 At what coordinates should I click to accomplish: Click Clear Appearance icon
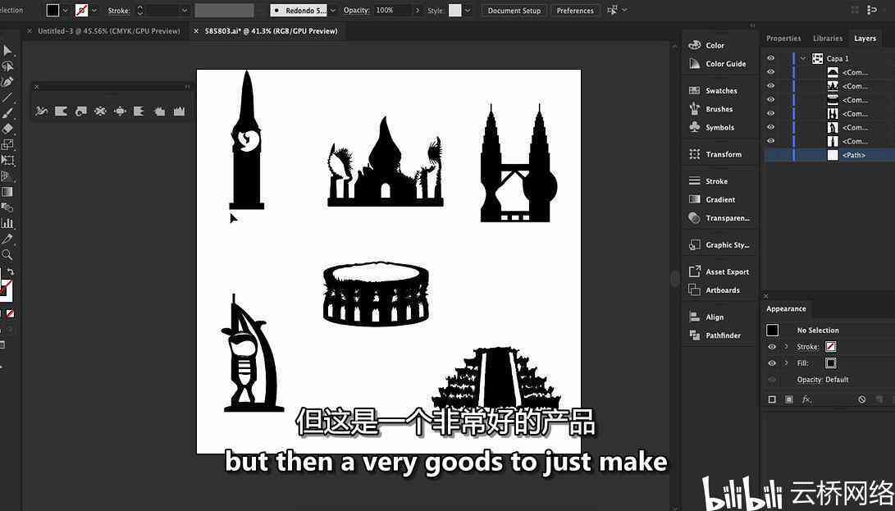[862, 399]
